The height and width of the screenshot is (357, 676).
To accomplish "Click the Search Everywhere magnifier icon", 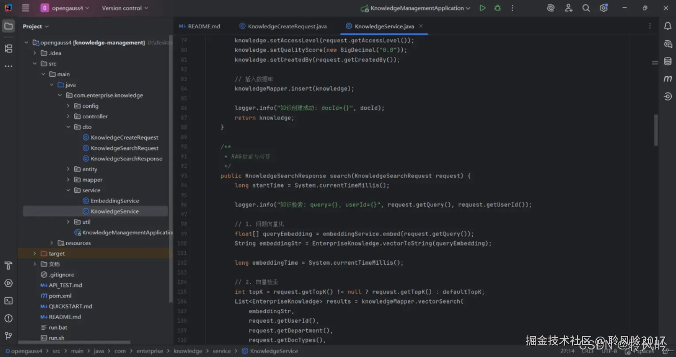I will (586, 8).
